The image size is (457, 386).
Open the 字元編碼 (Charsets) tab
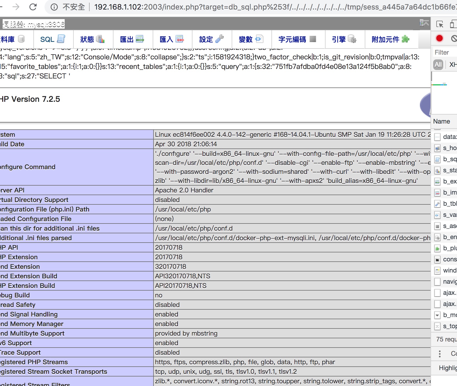click(298, 39)
